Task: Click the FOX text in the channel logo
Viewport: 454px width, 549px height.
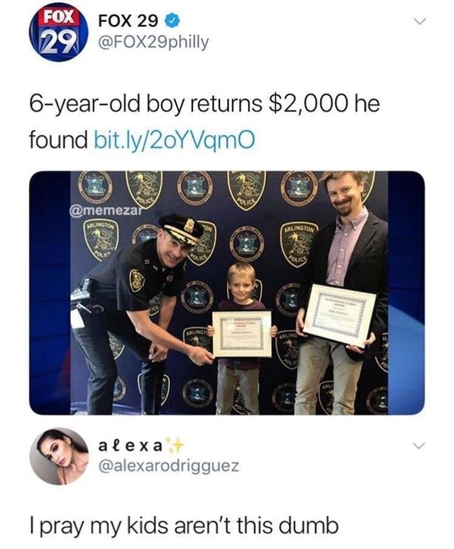Action: coord(59,16)
